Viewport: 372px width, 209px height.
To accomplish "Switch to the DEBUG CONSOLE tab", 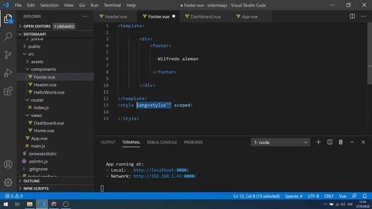I will [162, 142].
